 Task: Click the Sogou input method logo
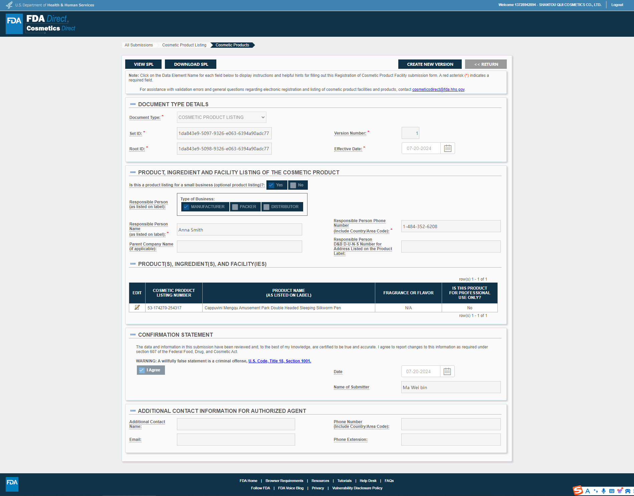tap(578, 490)
